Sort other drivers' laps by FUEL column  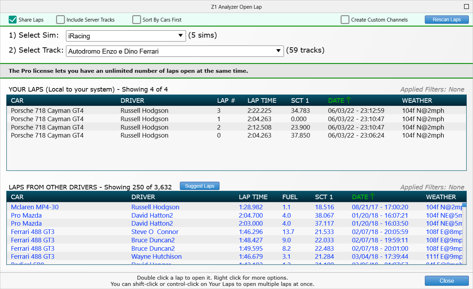click(x=290, y=197)
